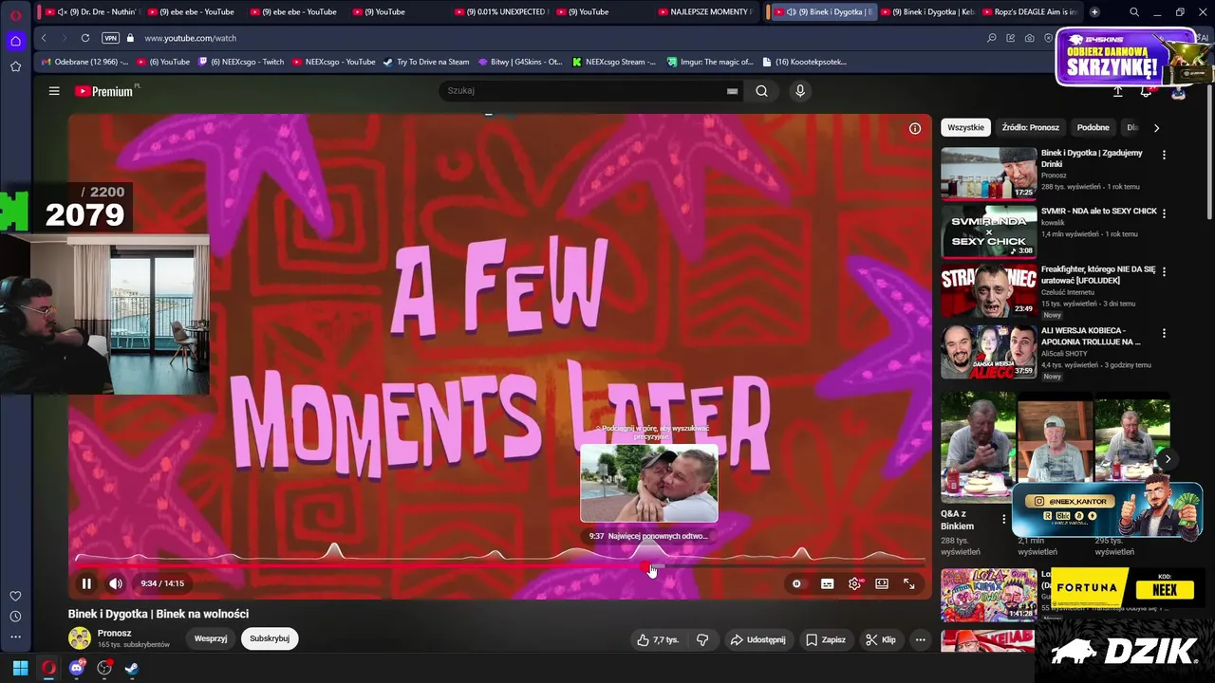Pause the playing video

pos(86,583)
